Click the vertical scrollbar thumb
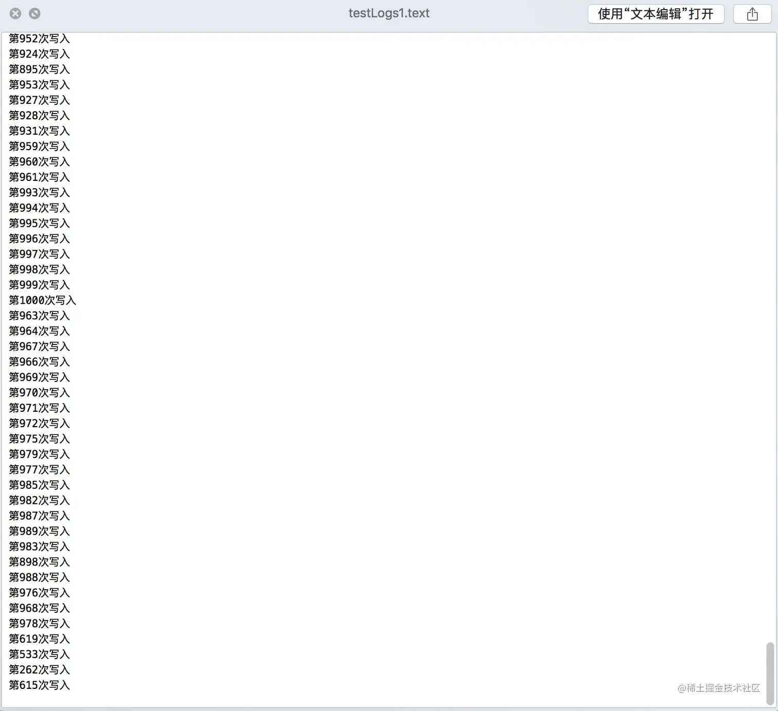 770,673
